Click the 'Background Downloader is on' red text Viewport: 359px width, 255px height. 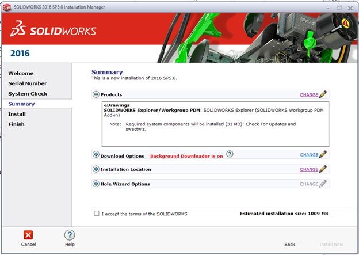click(186, 156)
